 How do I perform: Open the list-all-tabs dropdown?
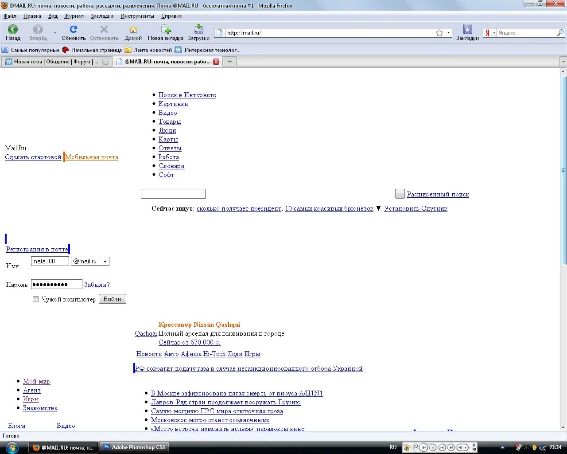563,62
